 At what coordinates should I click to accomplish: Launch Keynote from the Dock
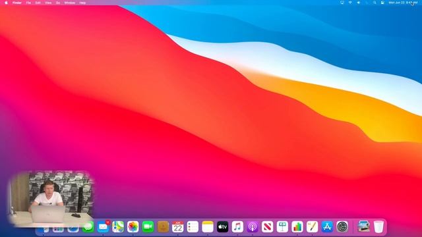pyautogui.click(x=282, y=226)
